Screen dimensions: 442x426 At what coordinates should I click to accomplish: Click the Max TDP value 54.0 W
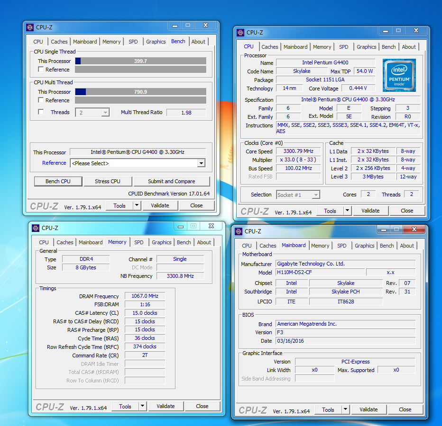pos(365,71)
